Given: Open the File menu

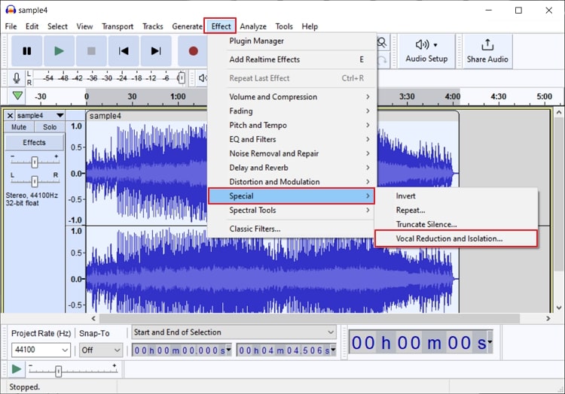Looking at the screenshot, I should (11, 26).
